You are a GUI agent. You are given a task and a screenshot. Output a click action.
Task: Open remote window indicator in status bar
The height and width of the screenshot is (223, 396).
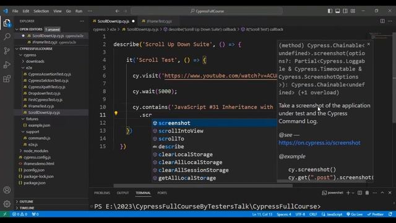coord(4,214)
